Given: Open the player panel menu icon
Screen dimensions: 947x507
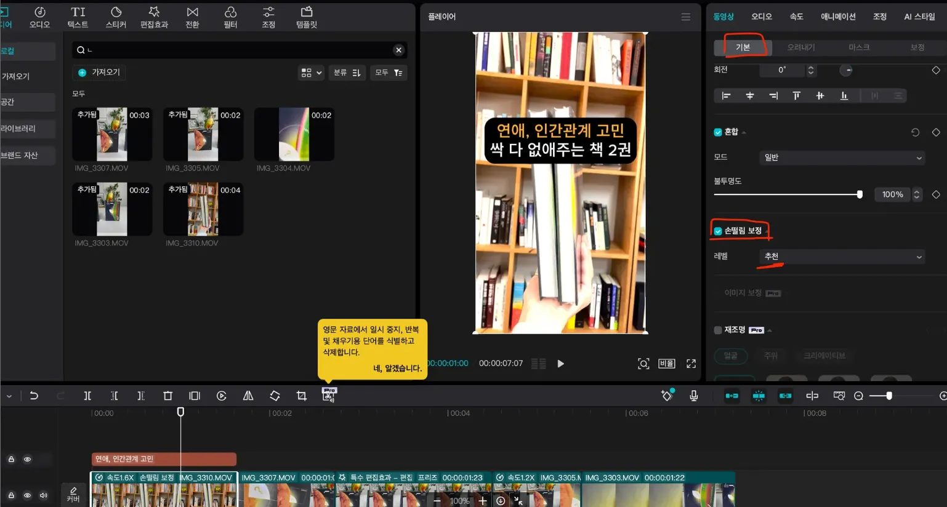Looking at the screenshot, I should 685,17.
